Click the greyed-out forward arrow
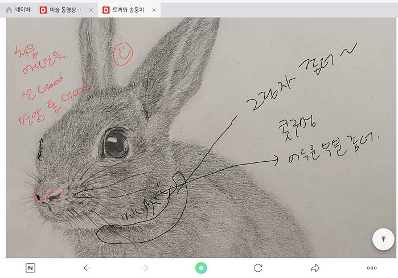The width and height of the screenshot is (398, 278). coord(144,268)
